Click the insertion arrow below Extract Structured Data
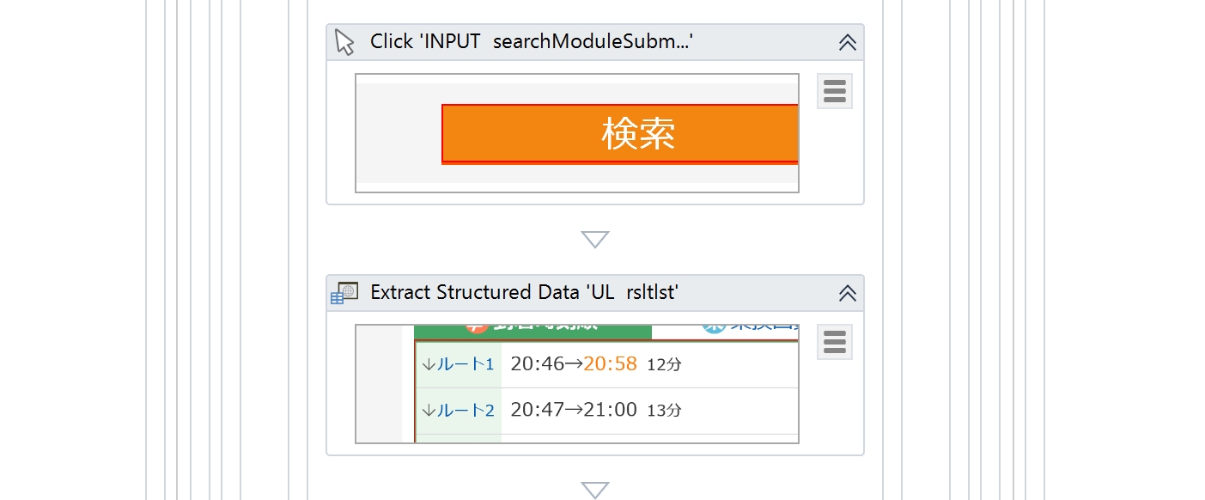The image size is (1205, 500). coord(595,490)
